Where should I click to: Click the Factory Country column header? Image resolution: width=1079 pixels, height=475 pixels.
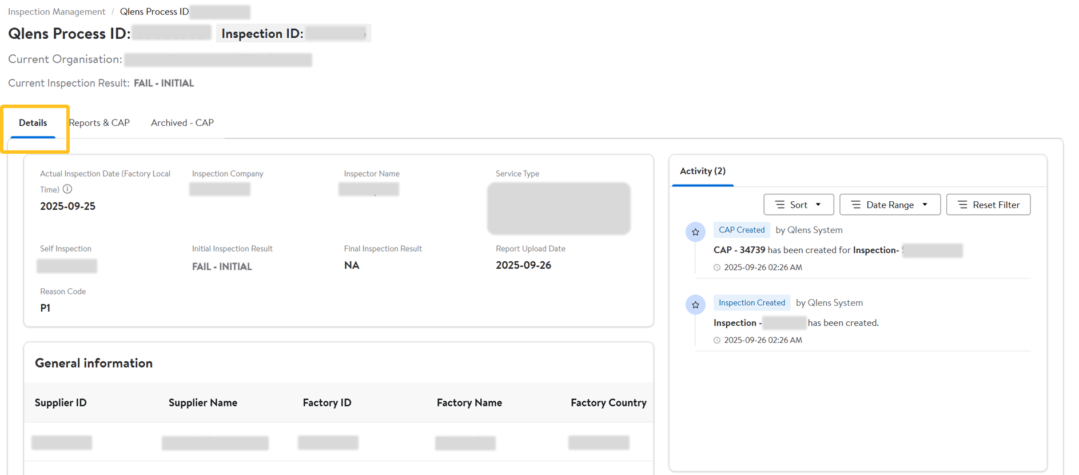click(608, 402)
